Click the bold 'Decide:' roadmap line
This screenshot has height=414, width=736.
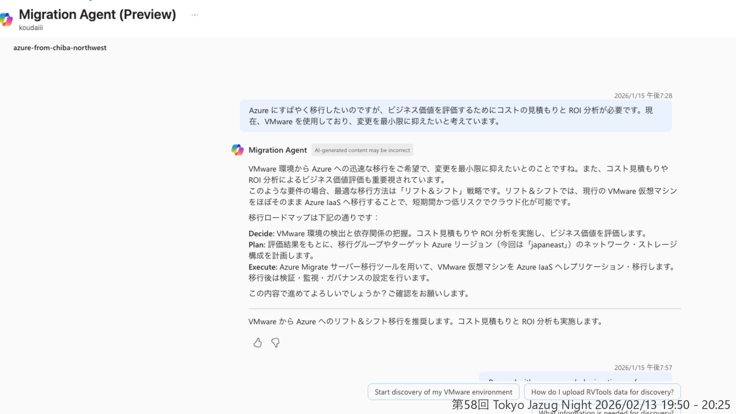[x=261, y=233]
